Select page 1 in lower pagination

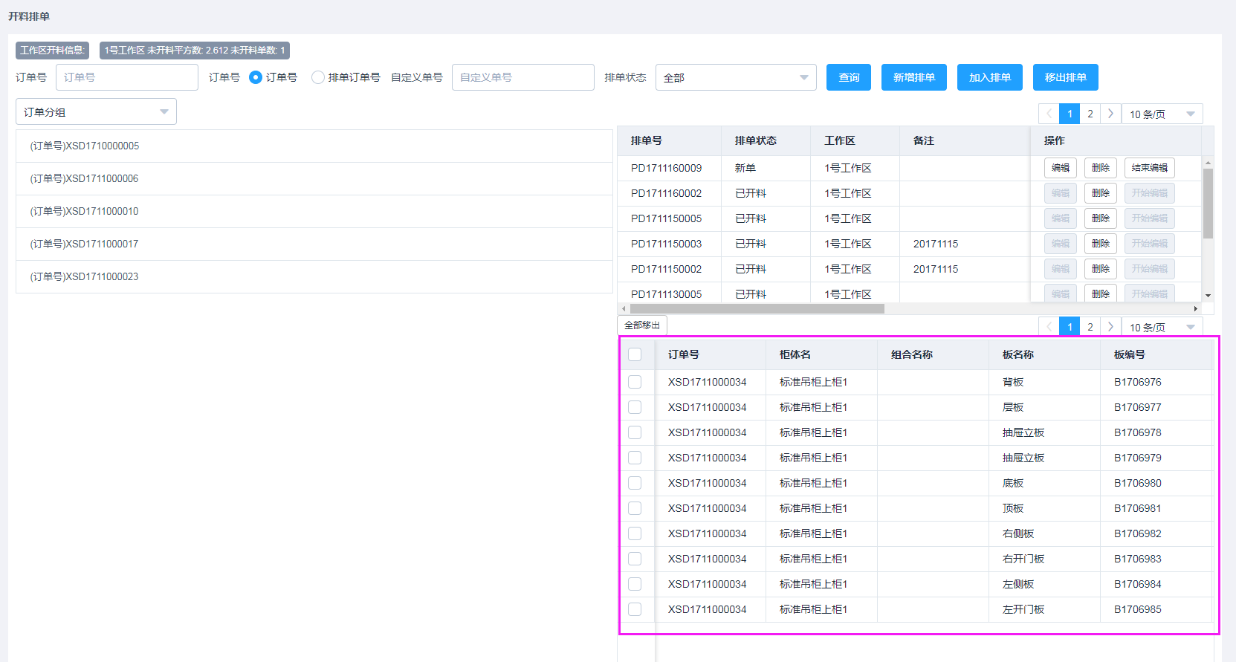[x=1070, y=327]
